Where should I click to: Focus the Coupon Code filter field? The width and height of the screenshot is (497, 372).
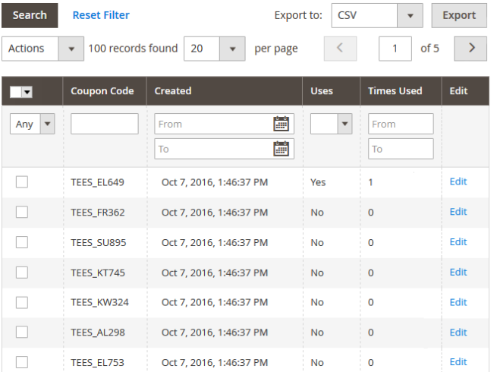(x=105, y=124)
